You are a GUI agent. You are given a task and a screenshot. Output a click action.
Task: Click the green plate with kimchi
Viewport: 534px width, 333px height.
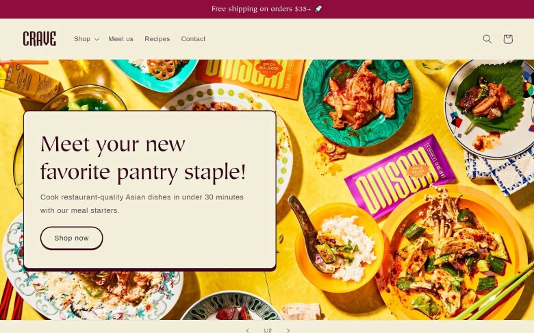tap(357, 103)
